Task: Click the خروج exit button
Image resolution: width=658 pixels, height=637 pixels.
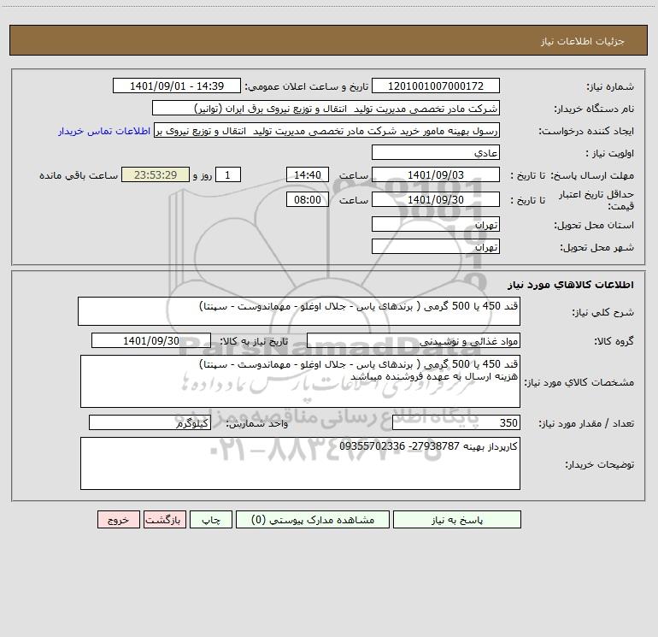Action: (x=118, y=520)
